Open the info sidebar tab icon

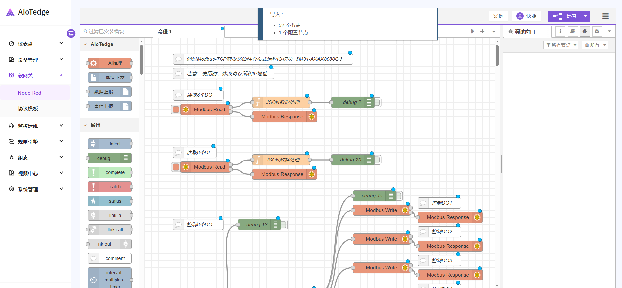560,31
